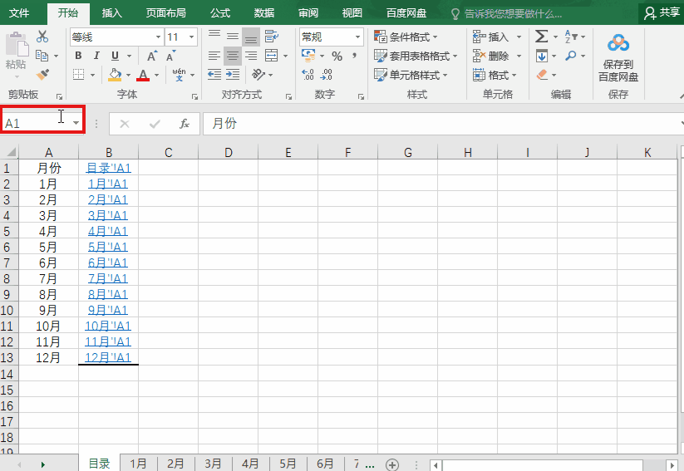Click the Cut scissors icon
Viewport: 684px width, 471px height.
pyautogui.click(x=42, y=37)
